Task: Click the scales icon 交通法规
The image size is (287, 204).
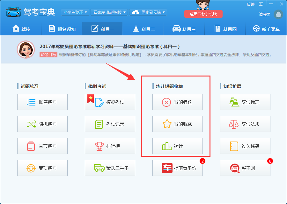Action: click(234, 124)
